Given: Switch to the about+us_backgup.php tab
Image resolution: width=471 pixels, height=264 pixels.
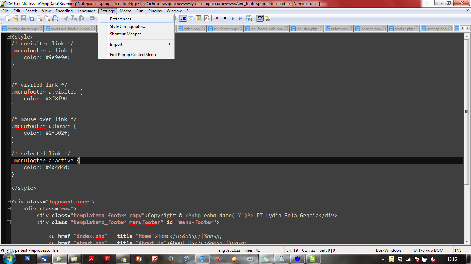Looking at the screenshot, I should coord(70,29).
